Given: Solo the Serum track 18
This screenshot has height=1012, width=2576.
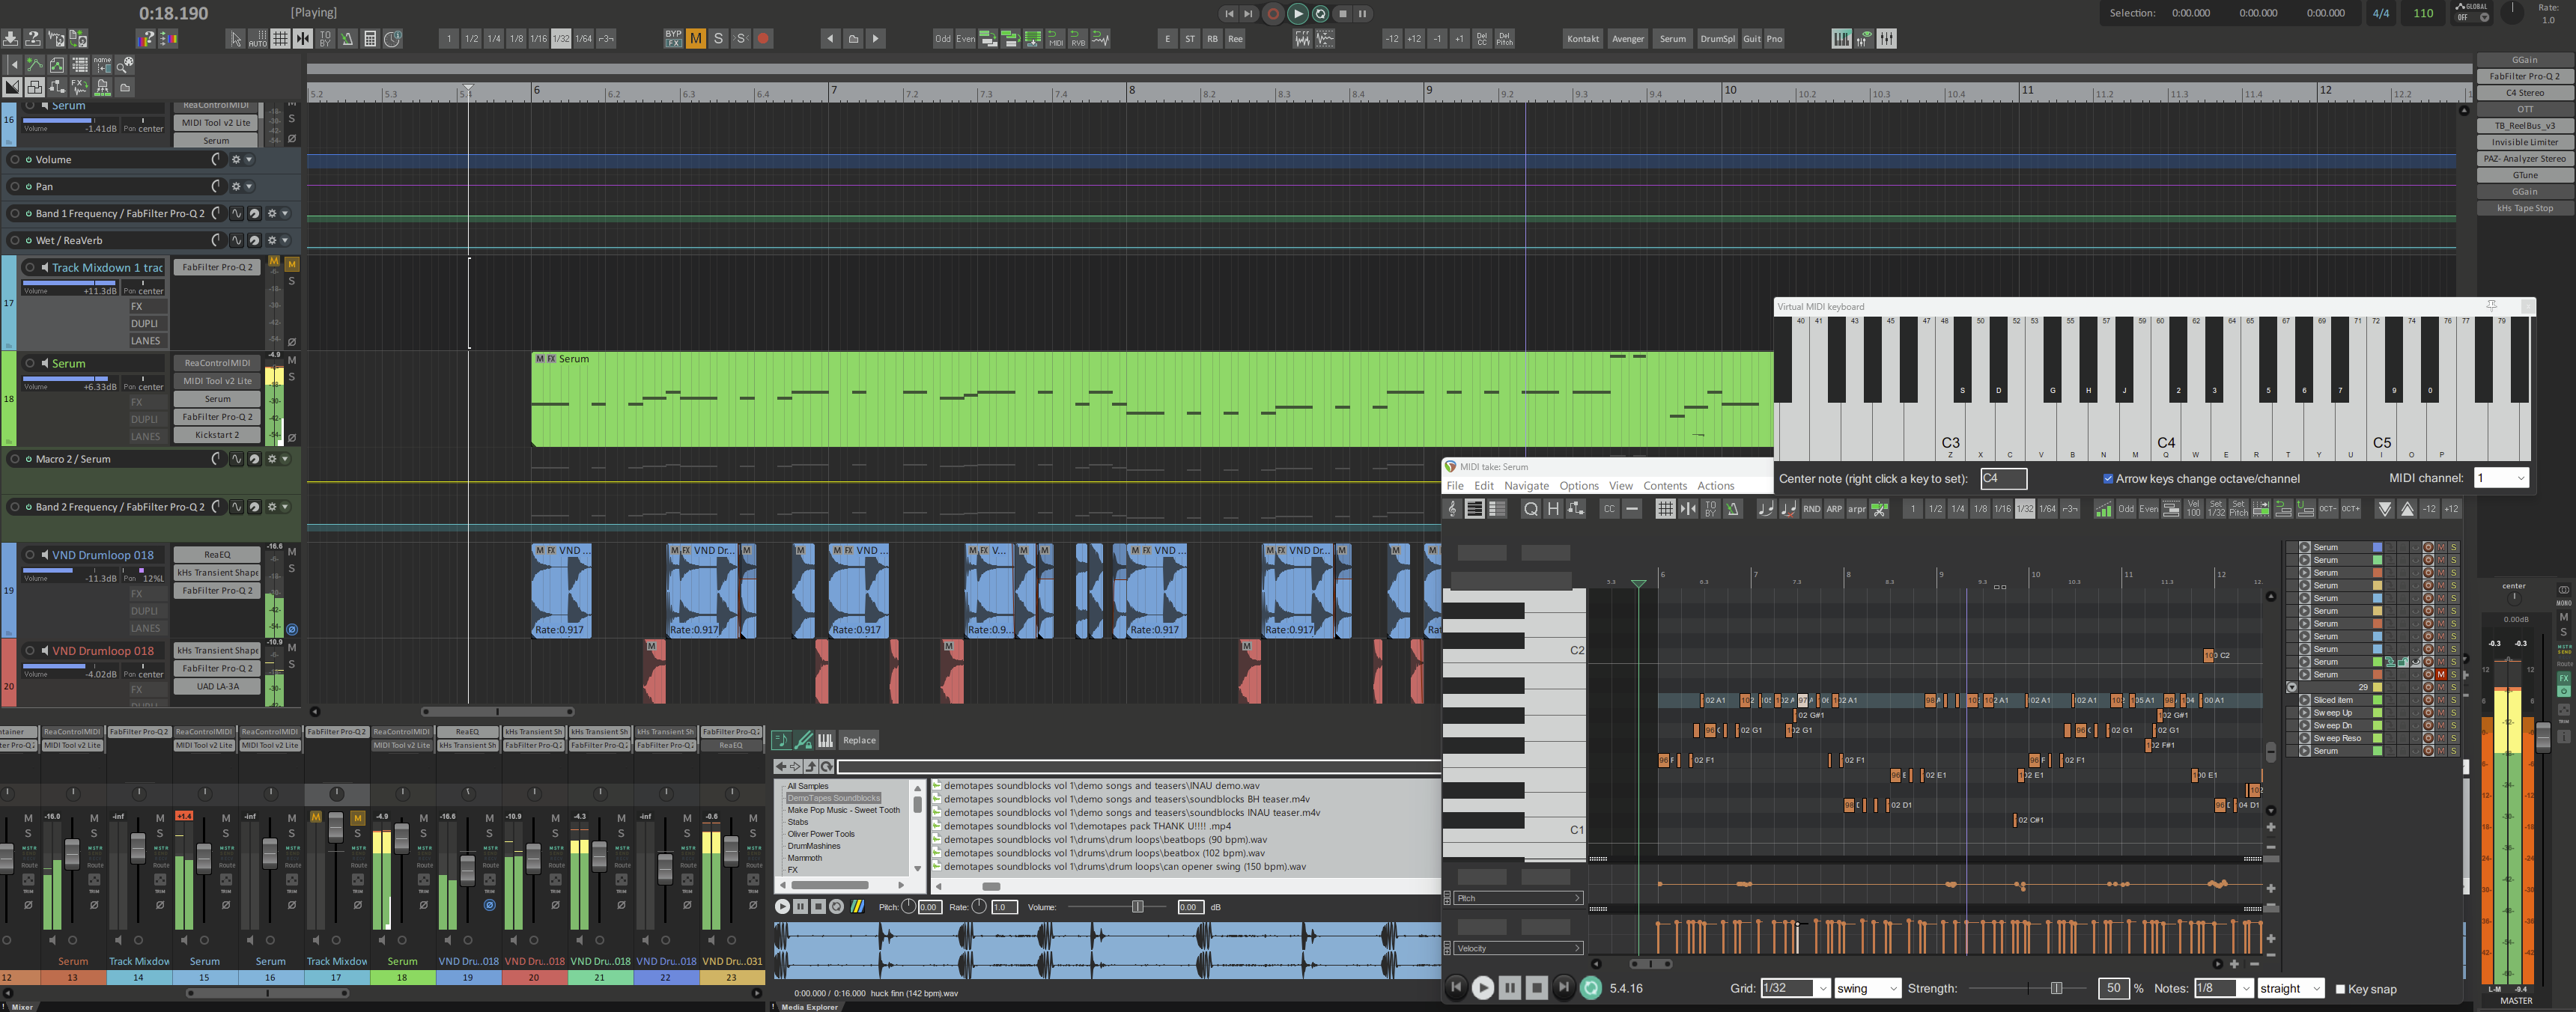Looking at the screenshot, I should [292, 377].
